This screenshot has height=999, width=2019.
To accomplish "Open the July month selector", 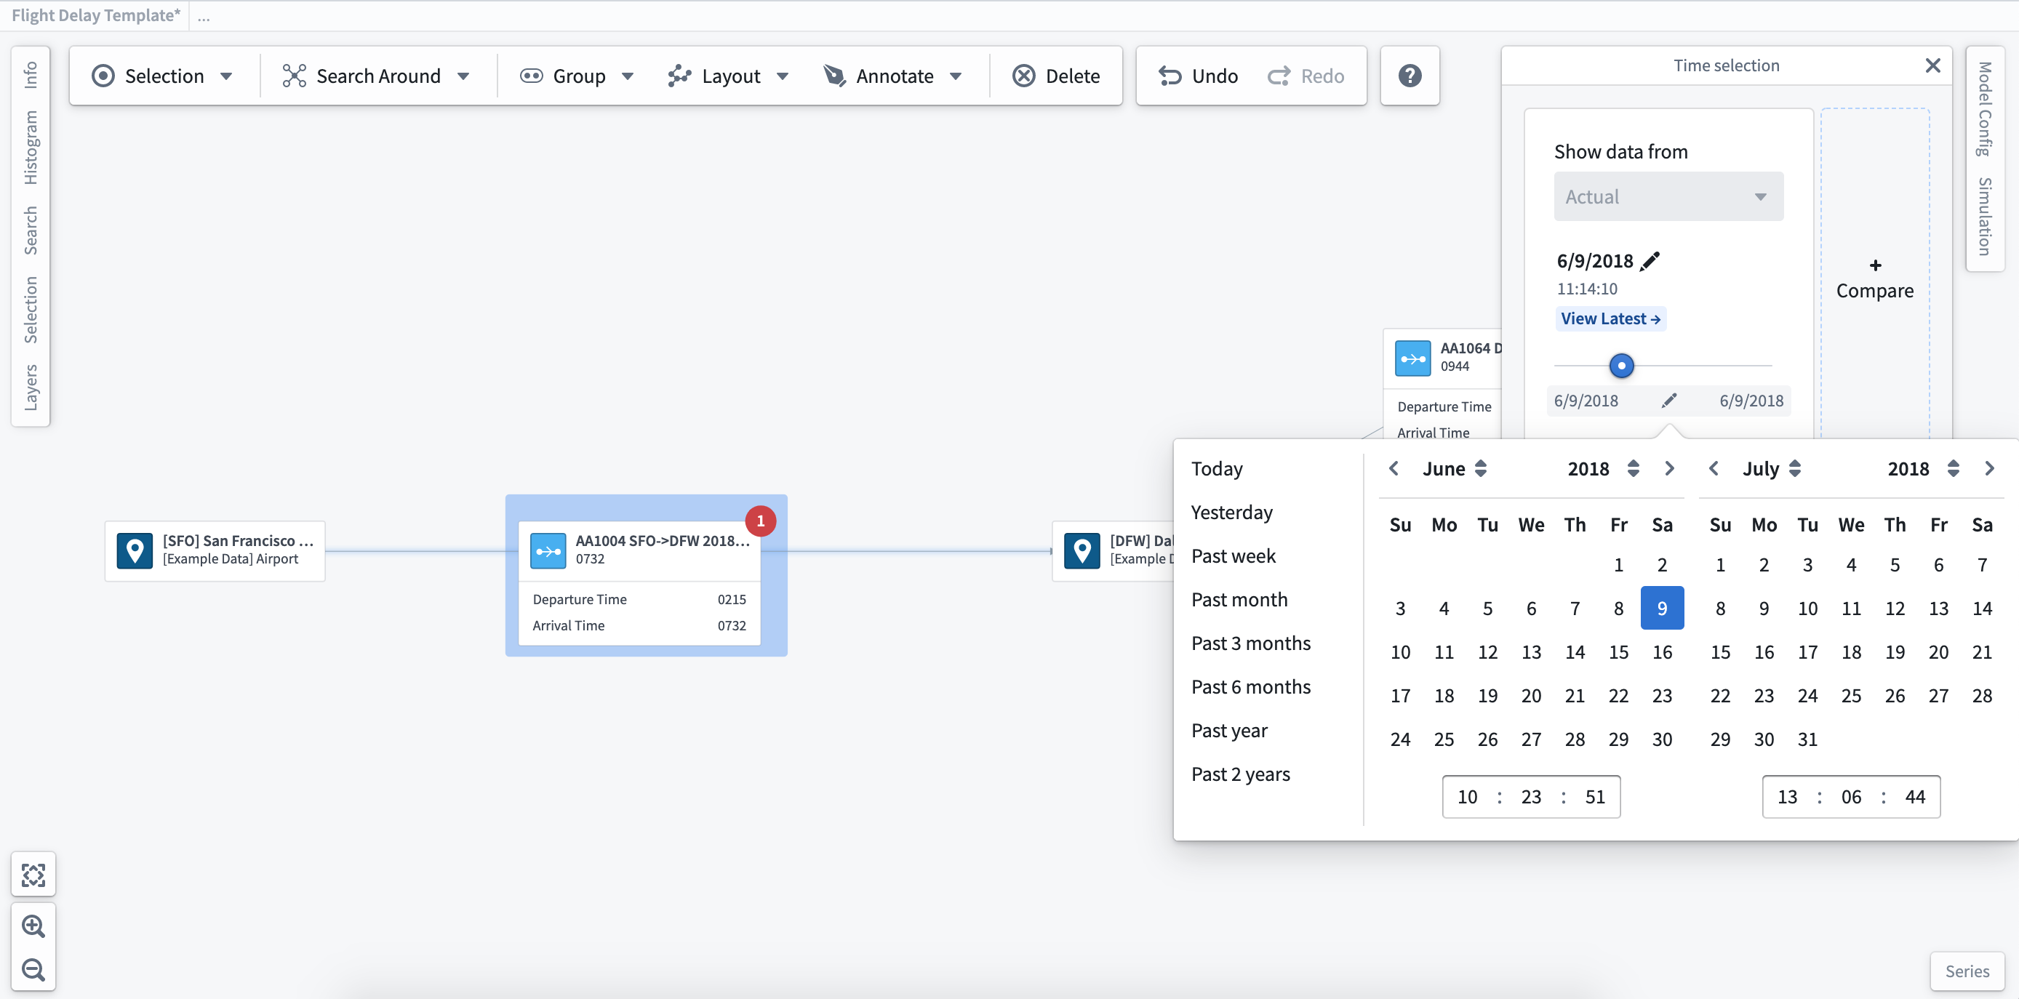I will pos(1771,468).
